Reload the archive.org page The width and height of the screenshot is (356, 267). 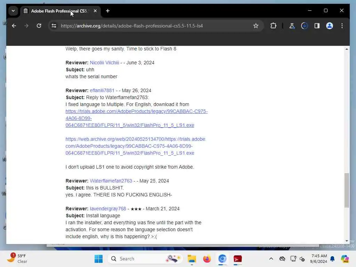click(x=39, y=26)
